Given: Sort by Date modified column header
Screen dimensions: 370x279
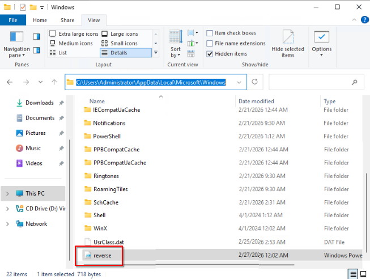Looking at the screenshot, I should (x=256, y=101).
